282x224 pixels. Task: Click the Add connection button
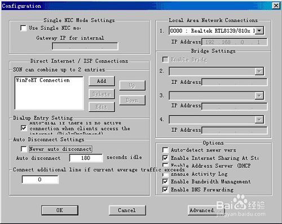pyautogui.click(x=102, y=81)
